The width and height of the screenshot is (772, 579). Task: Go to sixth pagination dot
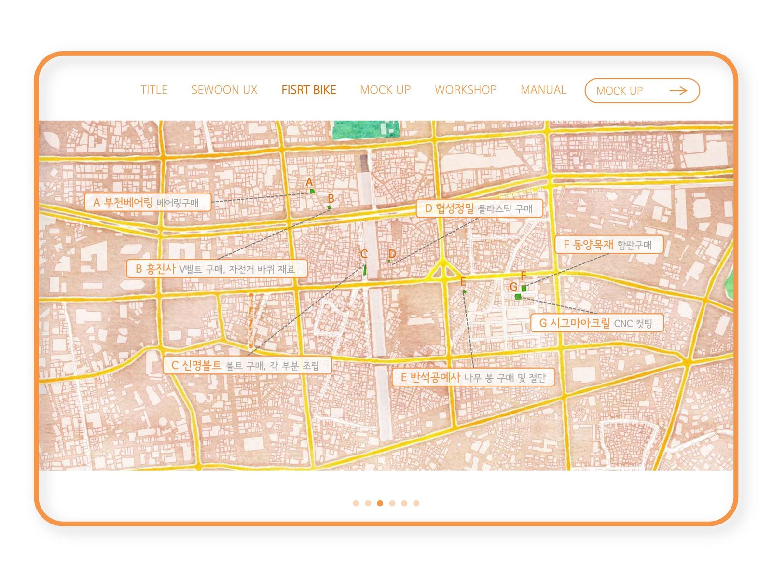[416, 503]
